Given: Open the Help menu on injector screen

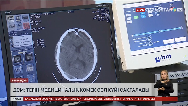Looking at the screenshot, I should click(x=139, y=5).
